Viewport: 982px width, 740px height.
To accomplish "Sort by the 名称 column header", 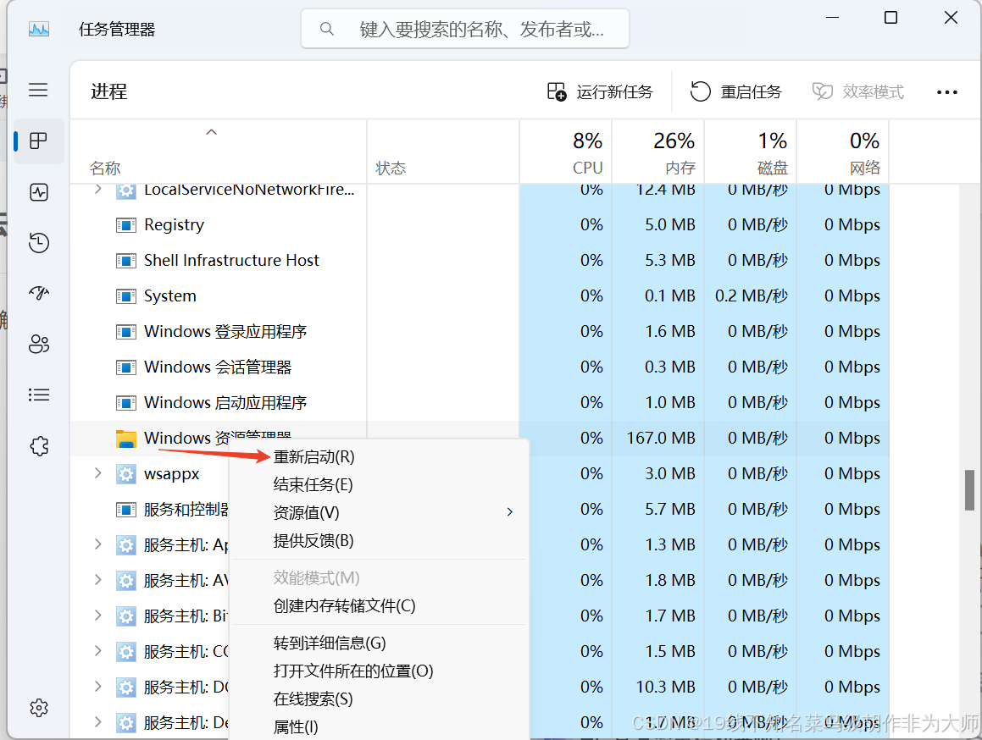I will click(x=218, y=152).
